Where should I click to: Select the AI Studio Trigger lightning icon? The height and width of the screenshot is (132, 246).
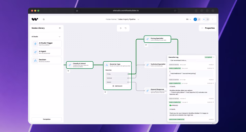[35, 44]
